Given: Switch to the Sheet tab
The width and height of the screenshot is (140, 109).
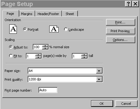Looking at the screenshot, I should click(70, 14).
